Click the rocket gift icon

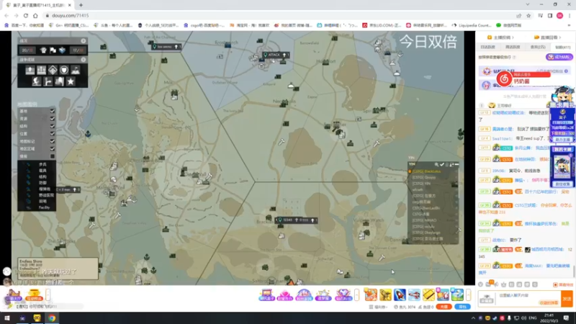click(x=400, y=294)
